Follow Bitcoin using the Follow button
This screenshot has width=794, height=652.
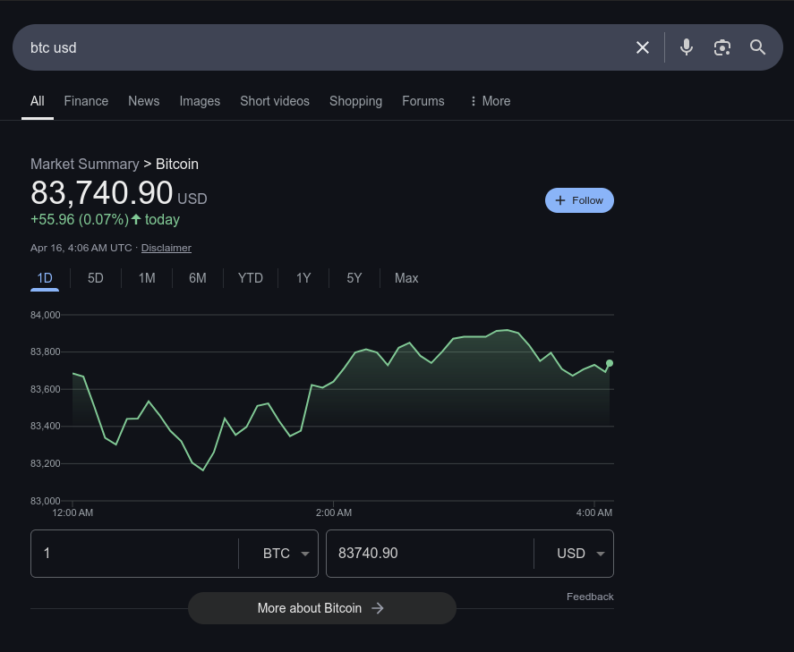coord(579,200)
